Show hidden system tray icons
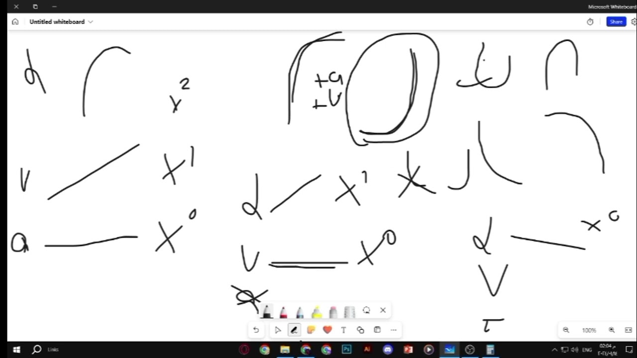This screenshot has height=358, width=637. click(555, 350)
